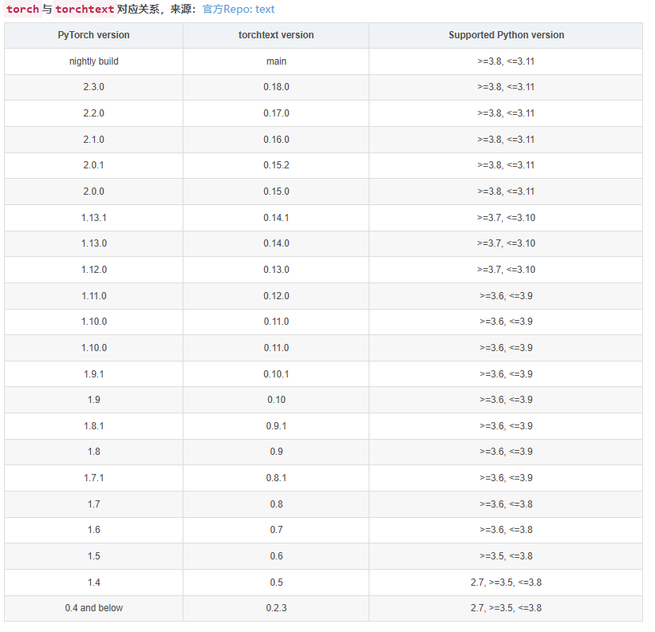Image resolution: width=655 pixels, height=632 pixels.
Task: Click PyTorch '1.8' cell beside torchtext 0.9
Action: point(93,452)
